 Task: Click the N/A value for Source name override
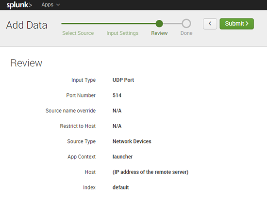point(117,110)
